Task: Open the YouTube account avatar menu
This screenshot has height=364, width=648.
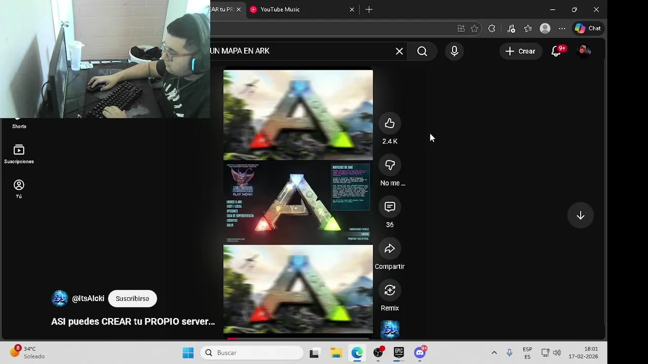Action: click(584, 51)
